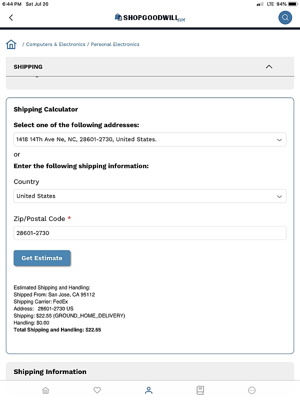Open search with the magnifier icon
Image resolution: width=300 pixels, height=400 pixels.
coord(285,17)
